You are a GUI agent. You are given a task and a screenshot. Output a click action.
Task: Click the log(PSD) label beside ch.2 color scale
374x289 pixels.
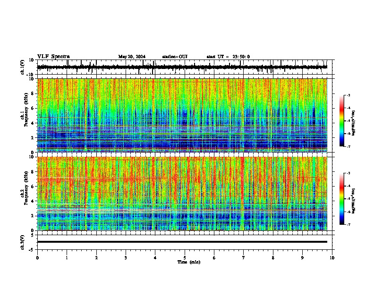tap(354, 201)
